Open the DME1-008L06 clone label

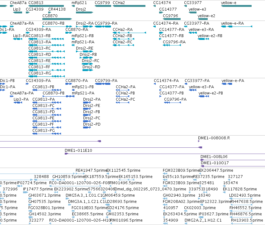click(x=214, y=157)
